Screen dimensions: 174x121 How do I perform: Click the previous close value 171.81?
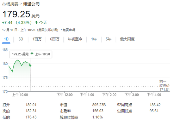click(165, 89)
